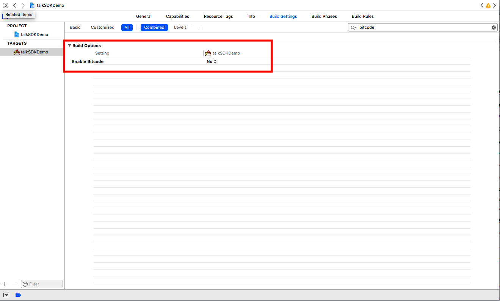Viewport: 500px width, 301px height.
Task: Open the Related Items grid menu
Action: 5,5
